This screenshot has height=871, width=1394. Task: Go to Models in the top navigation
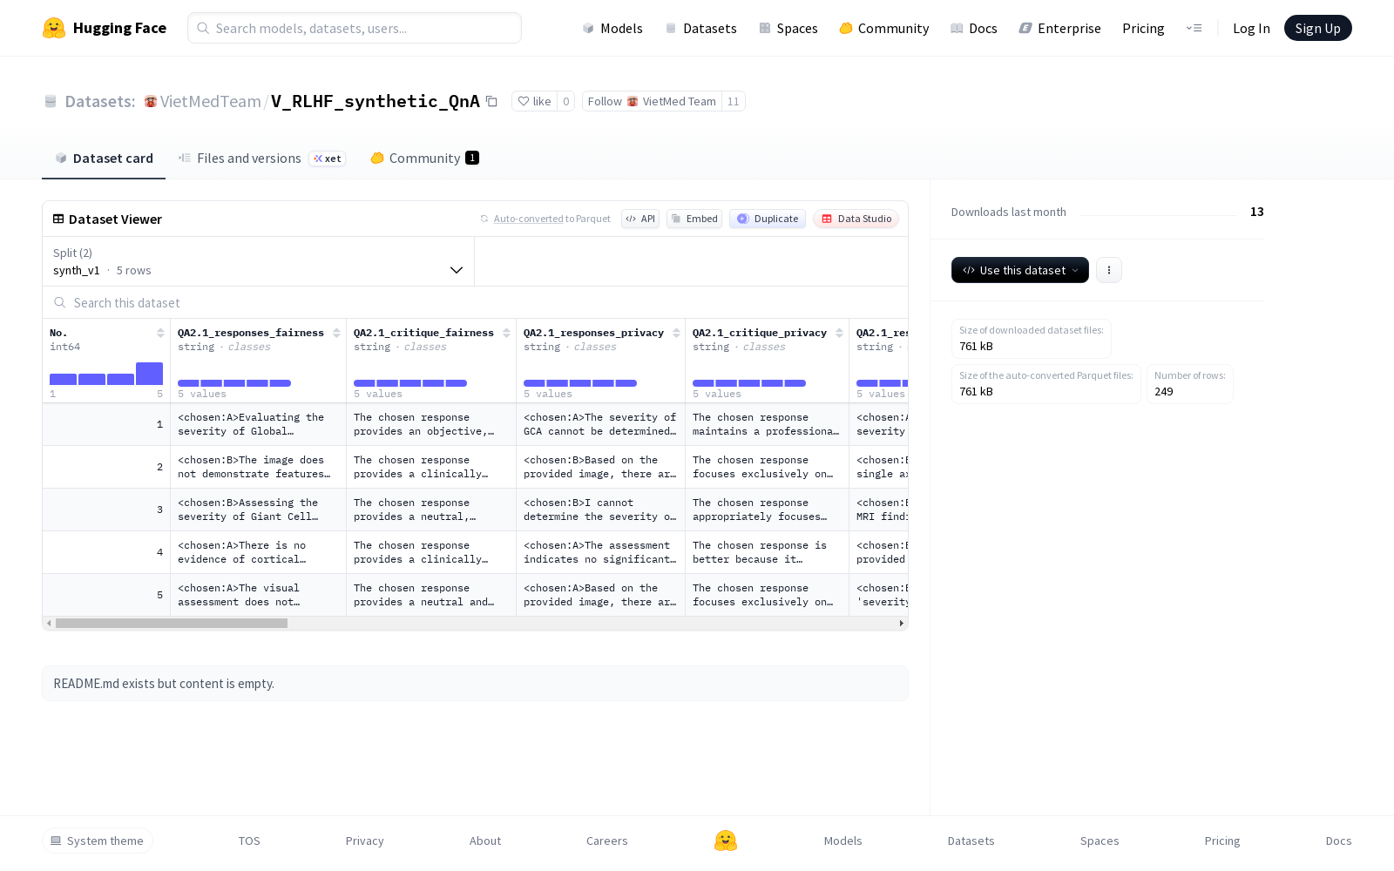pyautogui.click(x=612, y=28)
